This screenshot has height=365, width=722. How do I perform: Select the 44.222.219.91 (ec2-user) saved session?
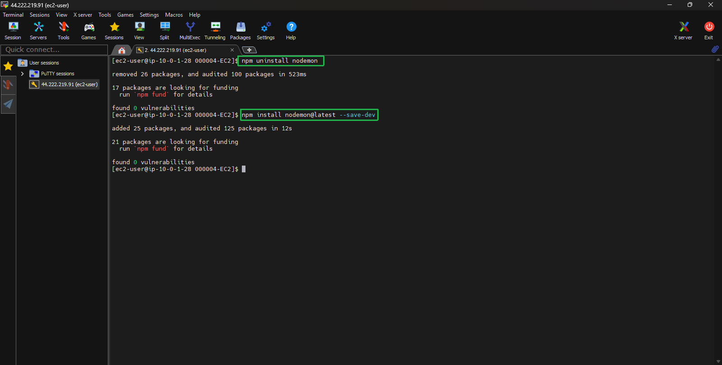point(64,84)
